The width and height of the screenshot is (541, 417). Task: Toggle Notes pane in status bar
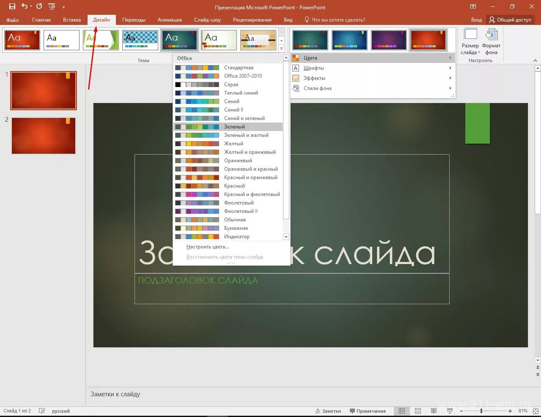(328, 411)
